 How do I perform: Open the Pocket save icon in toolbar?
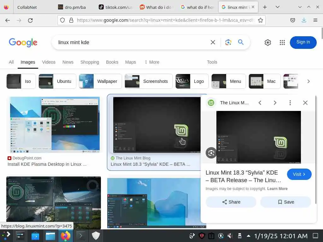tap(293, 20)
